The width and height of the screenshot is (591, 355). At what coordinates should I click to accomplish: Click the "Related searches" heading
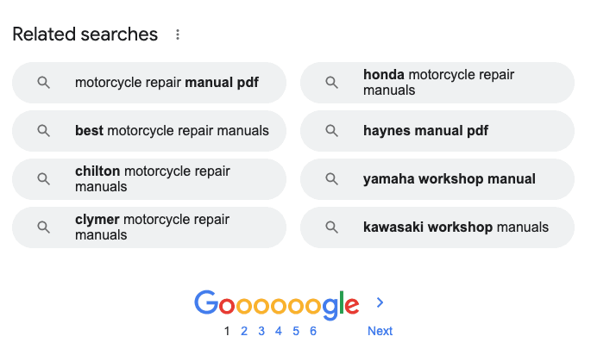coord(85,34)
